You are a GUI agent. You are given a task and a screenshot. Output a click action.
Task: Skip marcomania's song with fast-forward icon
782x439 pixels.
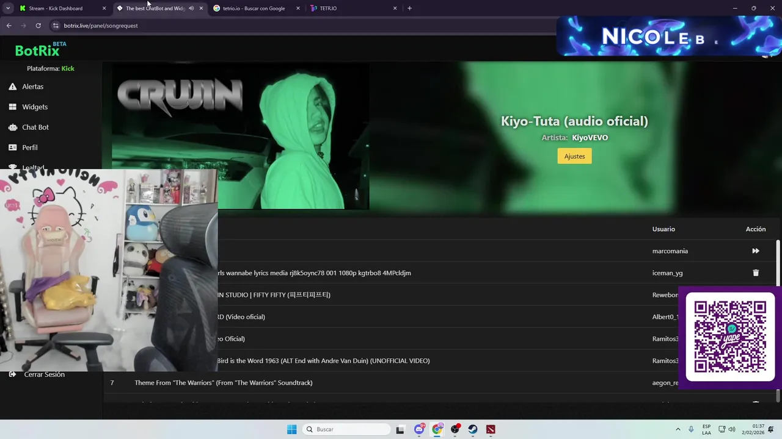click(756, 251)
